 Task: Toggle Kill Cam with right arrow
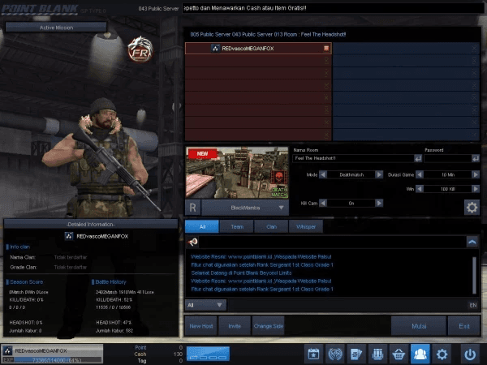(379, 203)
